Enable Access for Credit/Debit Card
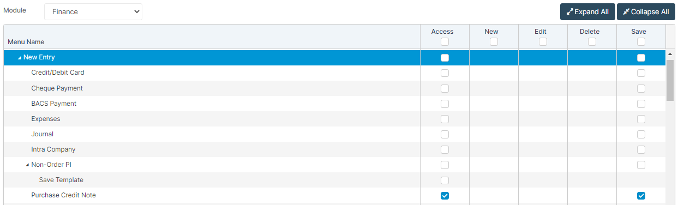 (445, 73)
